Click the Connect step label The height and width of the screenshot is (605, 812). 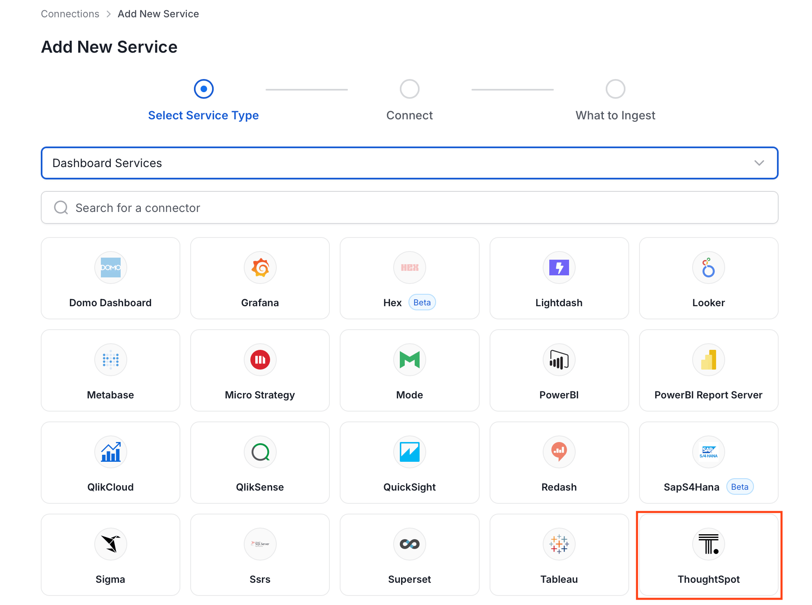(409, 116)
